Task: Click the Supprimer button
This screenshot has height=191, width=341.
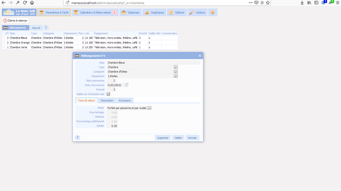Action: coord(163,138)
